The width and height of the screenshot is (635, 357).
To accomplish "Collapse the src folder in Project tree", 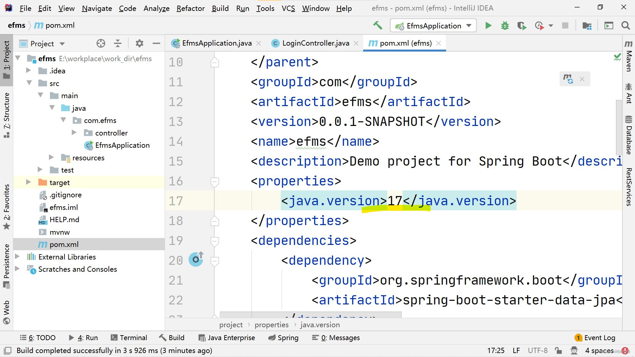I will point(29,83).
